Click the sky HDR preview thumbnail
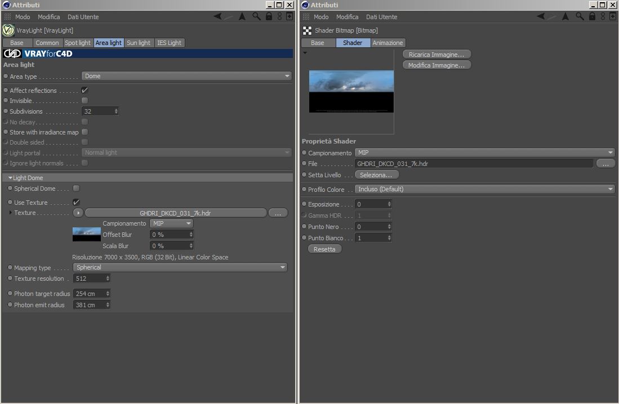 point(351,91)
